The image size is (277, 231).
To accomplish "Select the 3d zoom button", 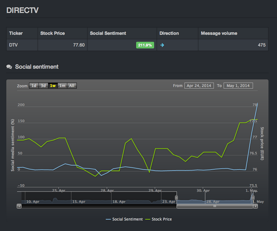I will tap(43, 86).
